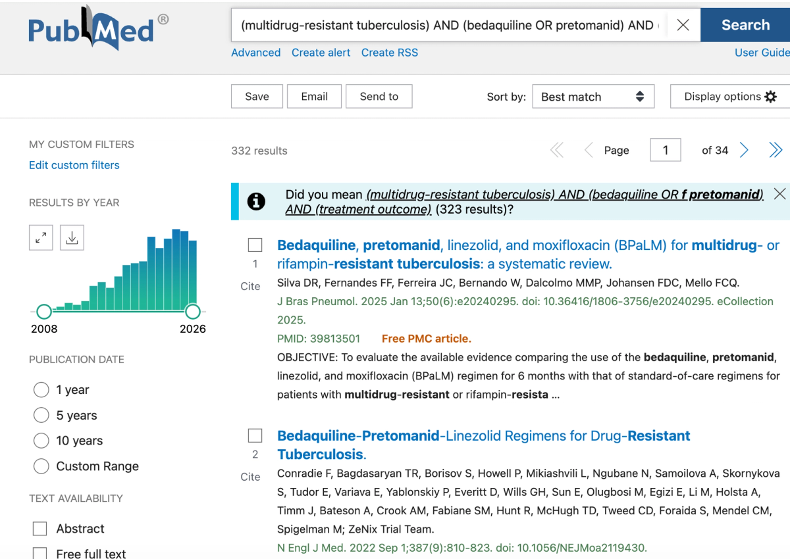Click Cite under result 1
Screen dimensions: 790x559
(x=250, y=286)
